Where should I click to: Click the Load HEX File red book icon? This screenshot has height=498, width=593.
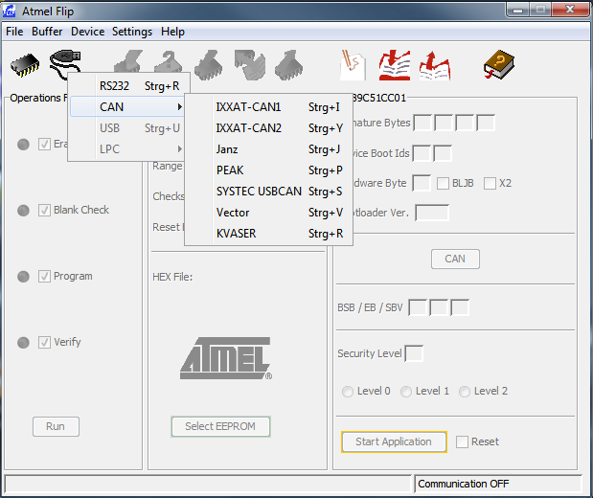pos(395,65)
